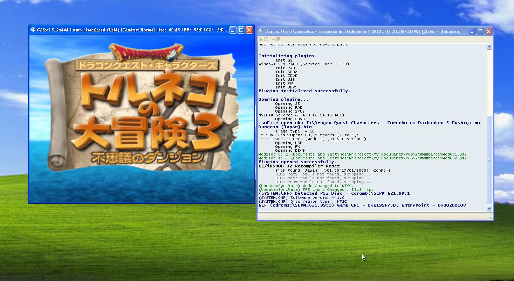Click the "McdSlot 1" Mcd002.ps2 log line
Viewport: 514px width, 281px height.
pyautogui.click(x=363, y=158)
